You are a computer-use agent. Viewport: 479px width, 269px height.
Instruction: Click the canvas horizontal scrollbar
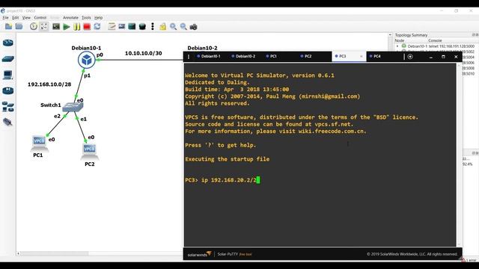(x=55, y=253)
